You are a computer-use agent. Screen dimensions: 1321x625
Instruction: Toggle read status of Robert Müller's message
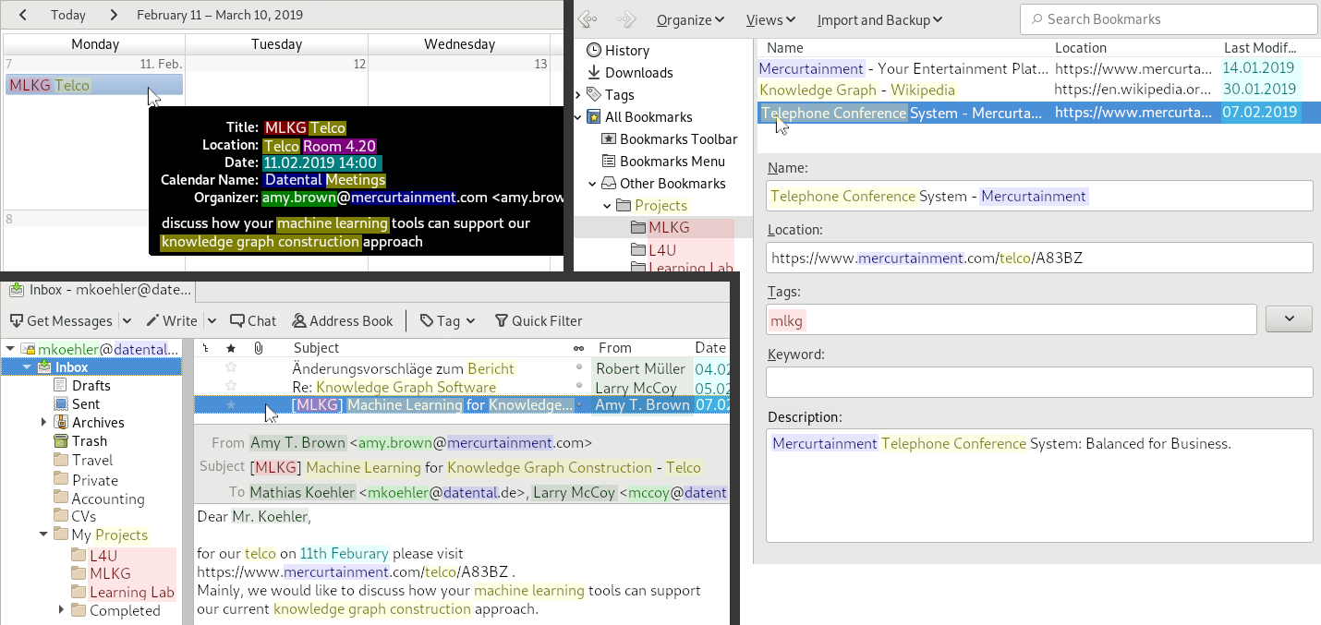coord(579,368)
